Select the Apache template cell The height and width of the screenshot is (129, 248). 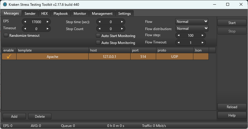point(53,56)
